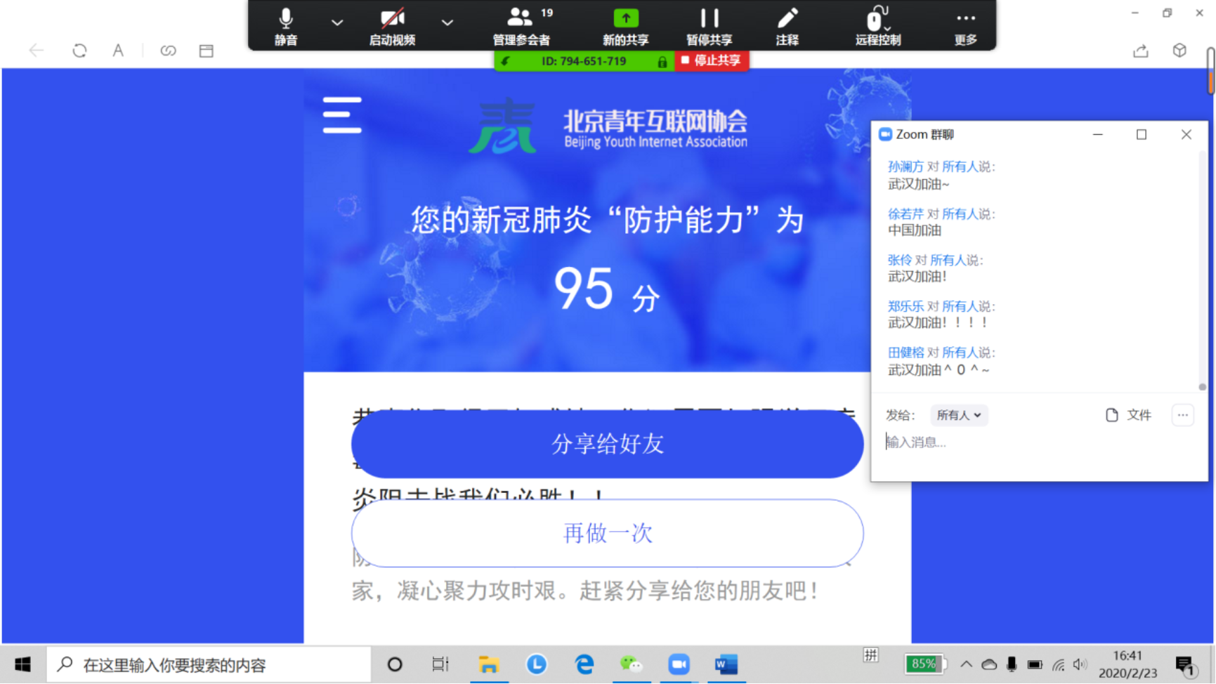Open the annotation pencil tool
The height and width of the screenshot is (684, 1216).
click(x=787, y=25)
